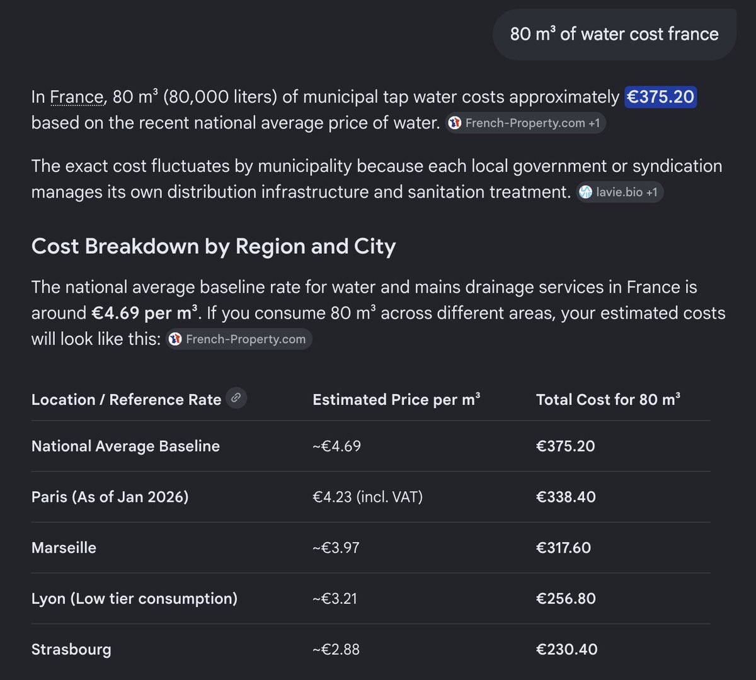The height and width of the screenshot is (680, 756).
Task: Click the Lyon (Low tier consumption) row
Action: point(370,598)
